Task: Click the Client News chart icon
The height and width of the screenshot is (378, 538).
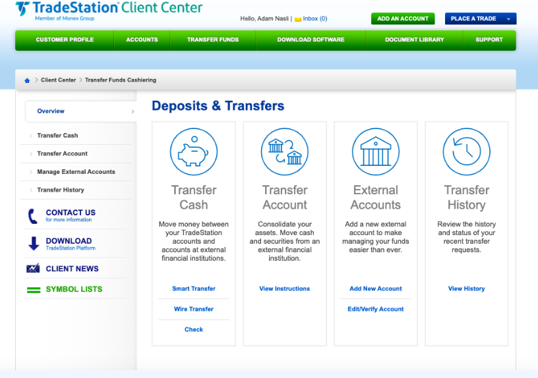Action: click(x=33, y=269)
